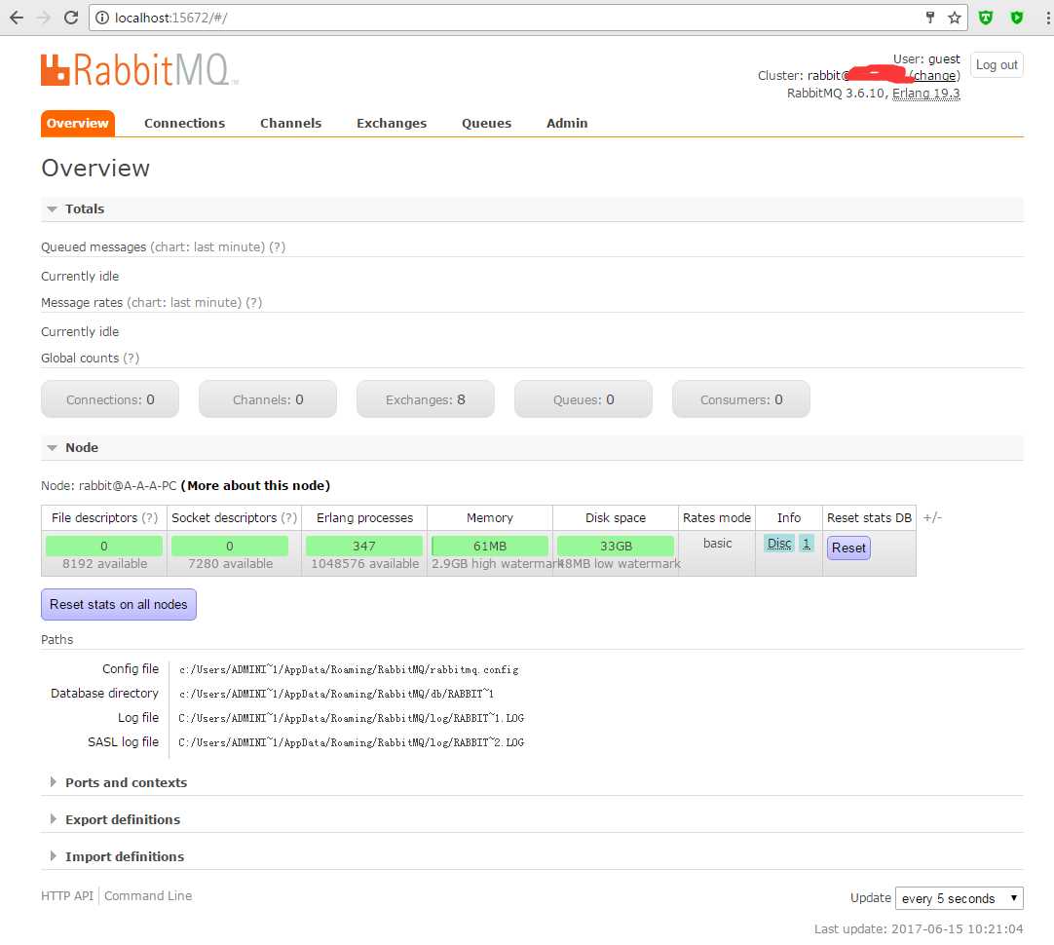Click the second green shield extension icon

coord(1016,18)
